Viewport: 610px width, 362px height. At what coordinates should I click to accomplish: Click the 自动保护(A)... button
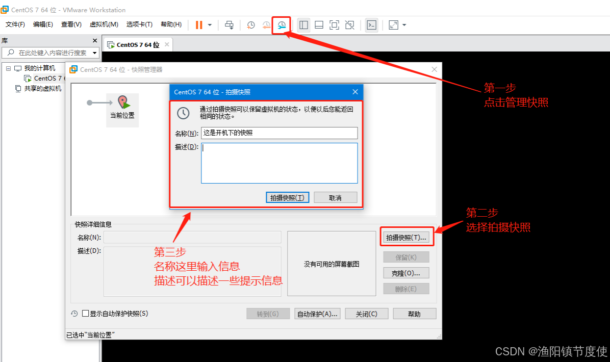pos(317,314)
